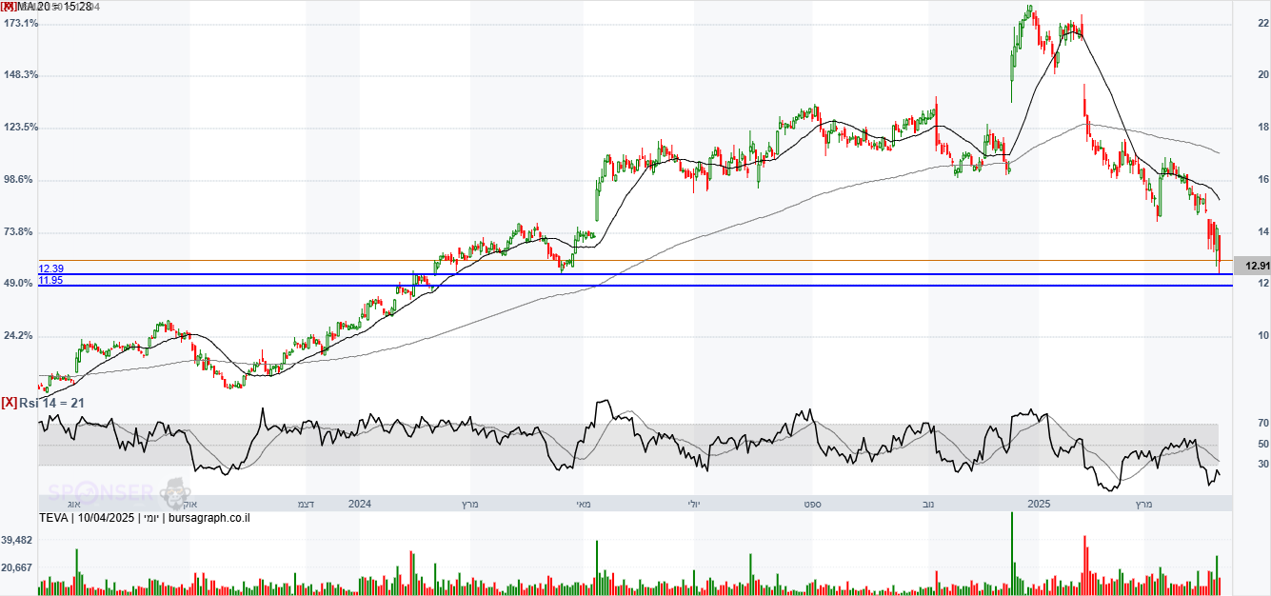Select the Rsi 14 = 21 indicator label
The image size is (1271, 596).
click(52, 403)
